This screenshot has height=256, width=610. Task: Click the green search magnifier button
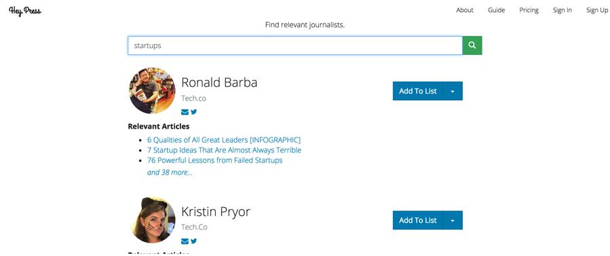(472, 45)
